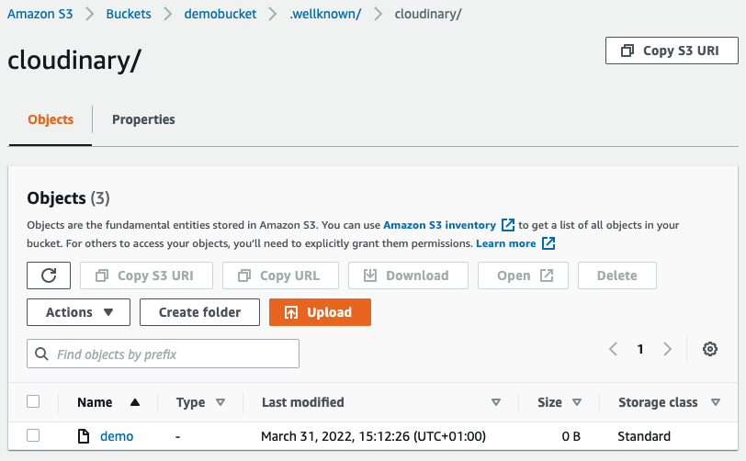Click the Delete button

[x=617, y=275]
